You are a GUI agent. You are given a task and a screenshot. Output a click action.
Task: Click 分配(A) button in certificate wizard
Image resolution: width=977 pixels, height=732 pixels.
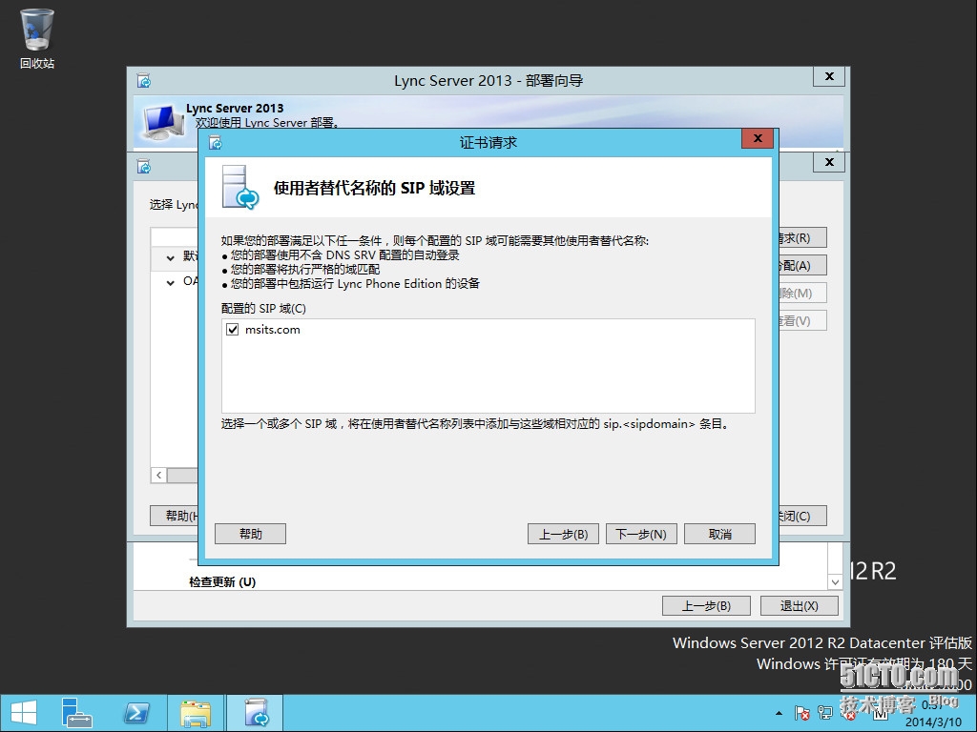802,266
